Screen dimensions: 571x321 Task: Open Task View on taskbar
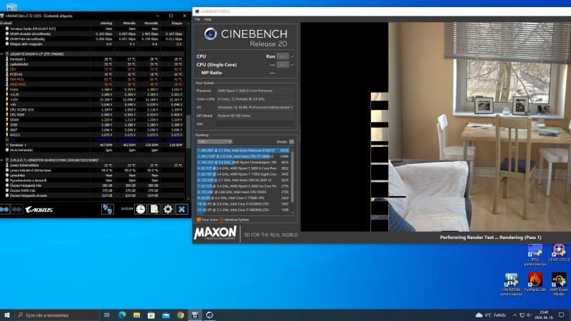coord(106,315)
